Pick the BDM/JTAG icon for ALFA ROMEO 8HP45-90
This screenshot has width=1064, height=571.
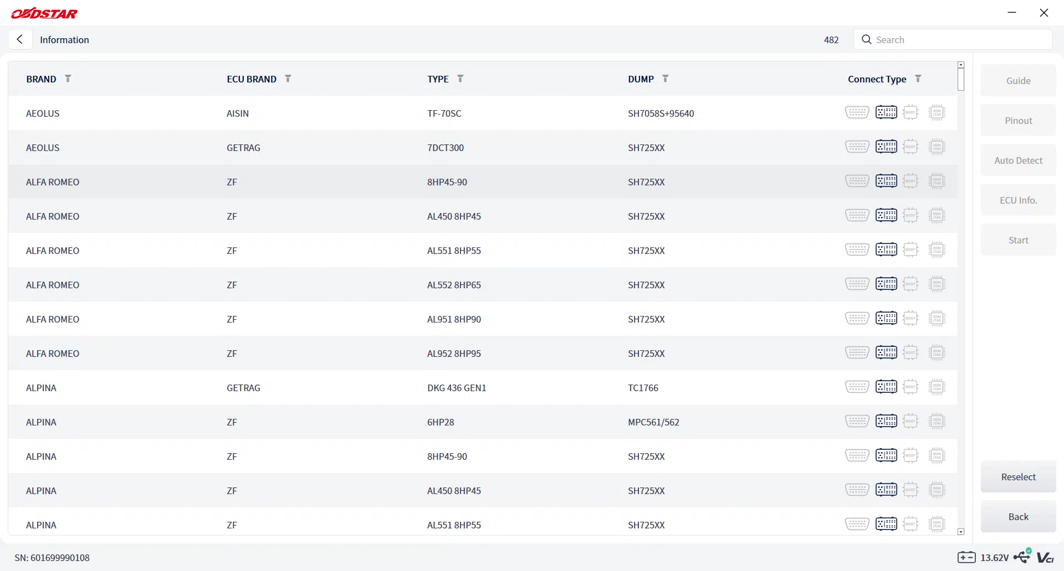point(937,181)
